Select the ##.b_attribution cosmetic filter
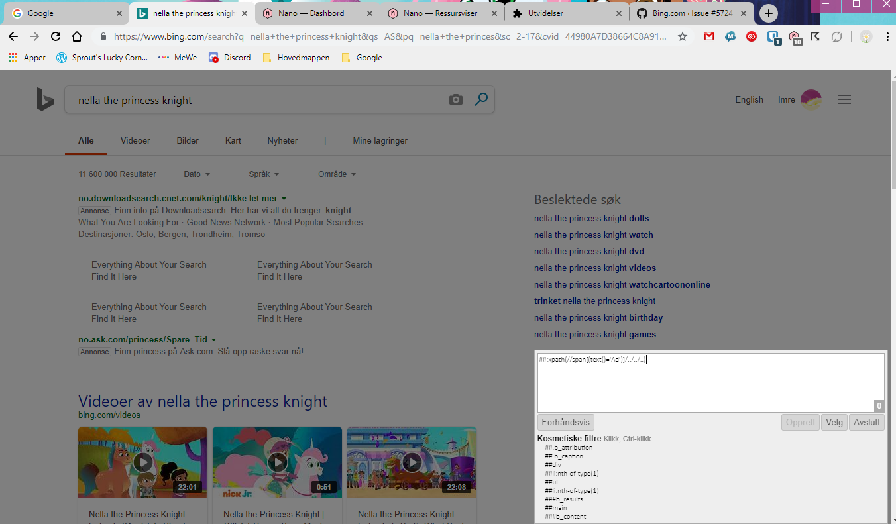The width and height of the screenshot is (896, 524). (569, 448)
